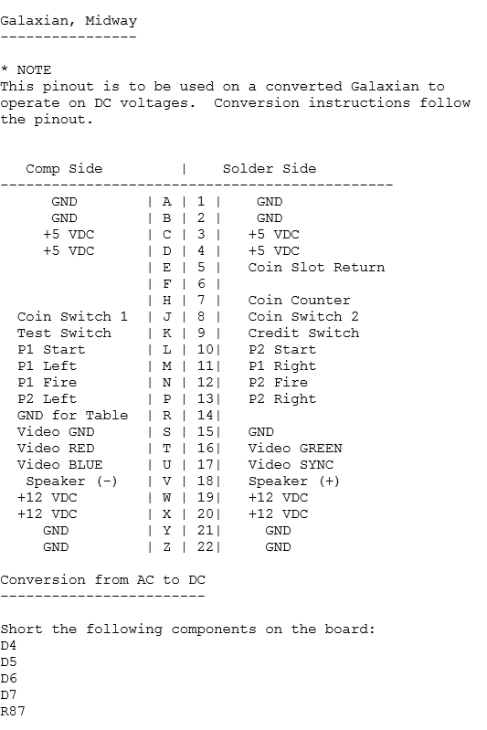Click the 'Coin Counter' entry

tap(299, 301)
